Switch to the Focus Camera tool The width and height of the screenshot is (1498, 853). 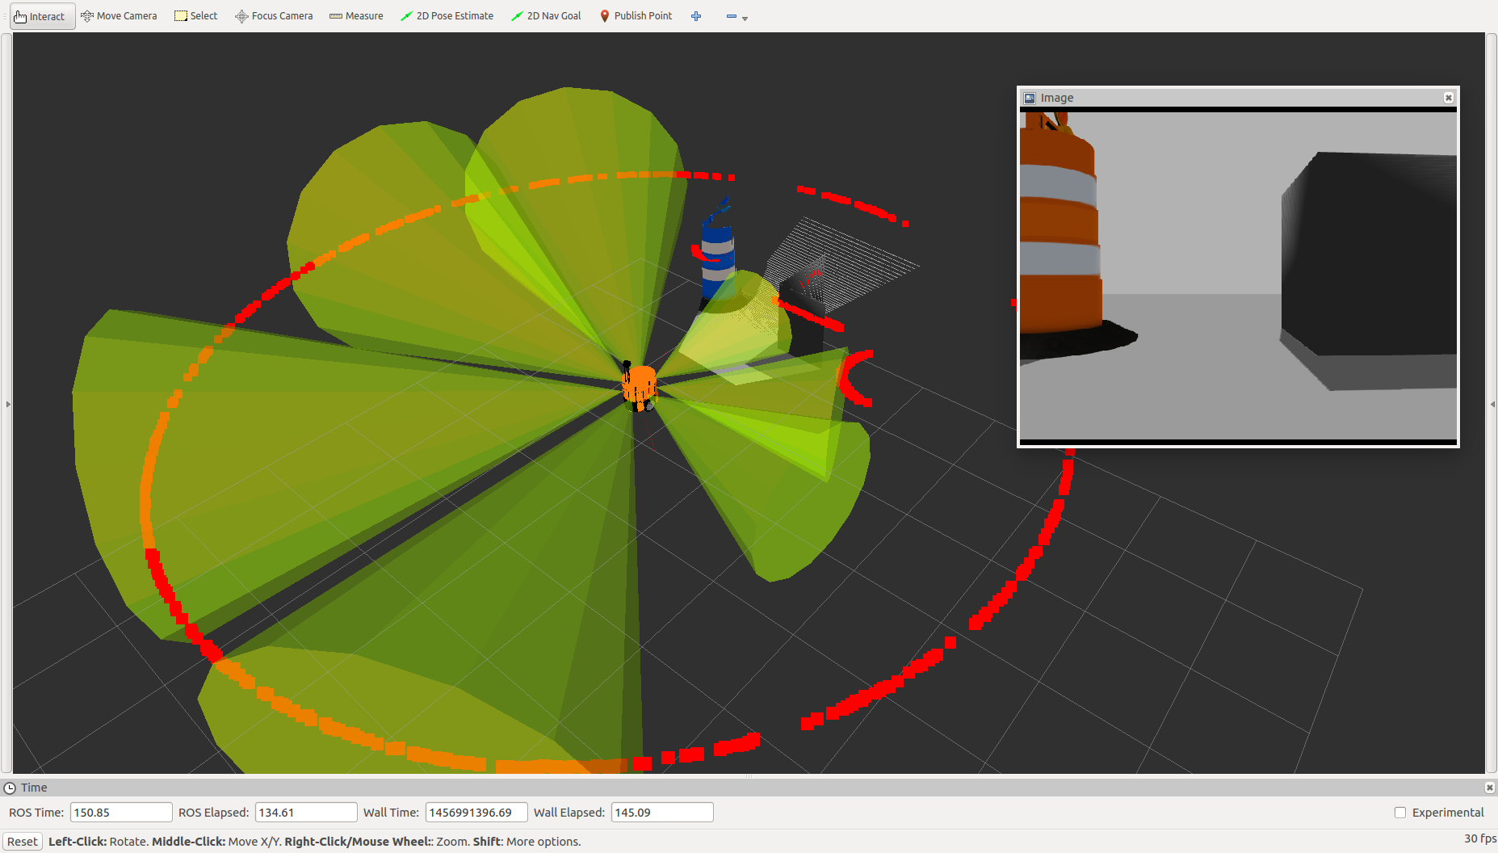coord(274,16)
